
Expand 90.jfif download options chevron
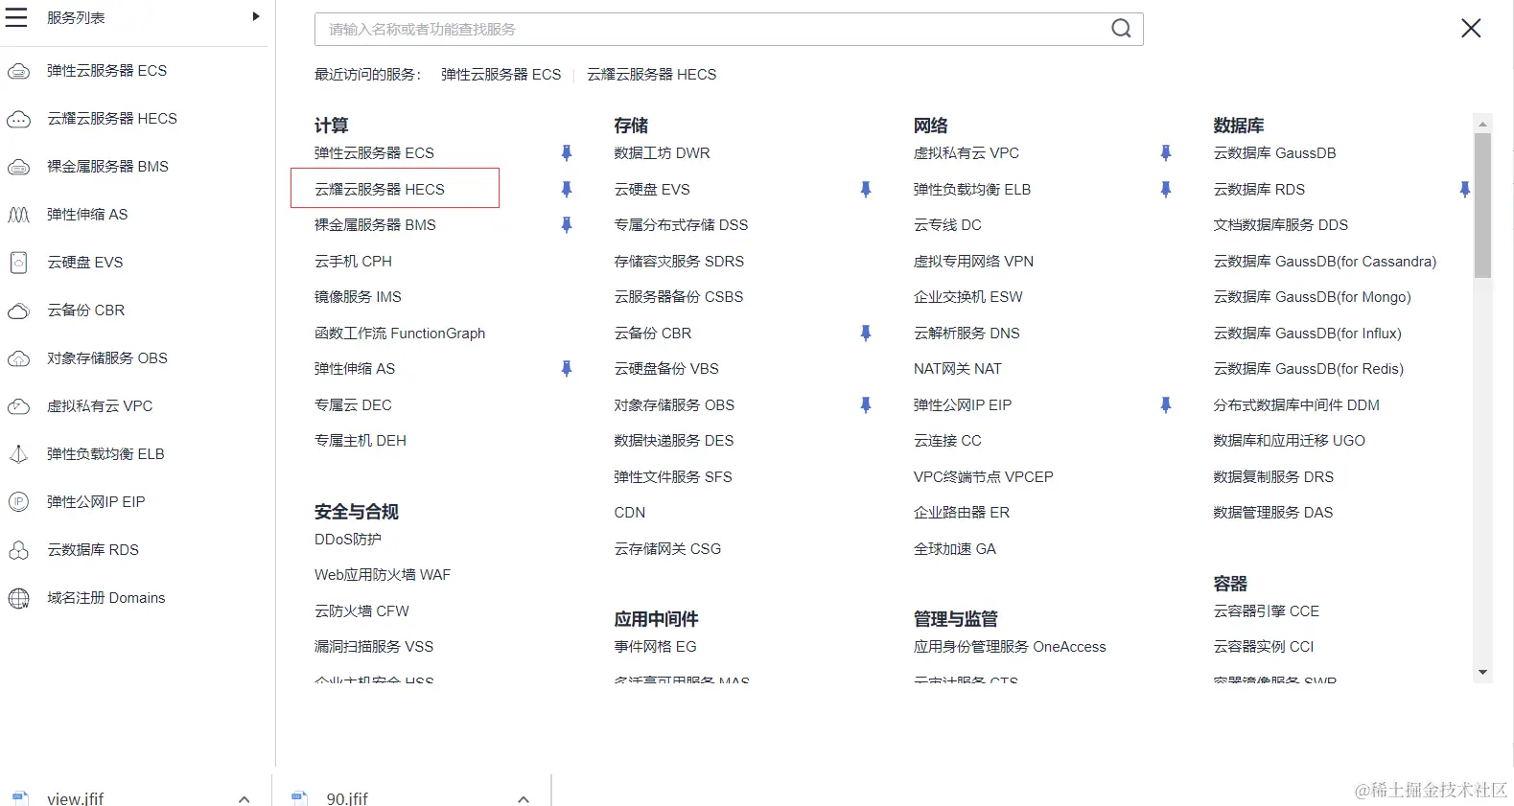coord(523,799)
